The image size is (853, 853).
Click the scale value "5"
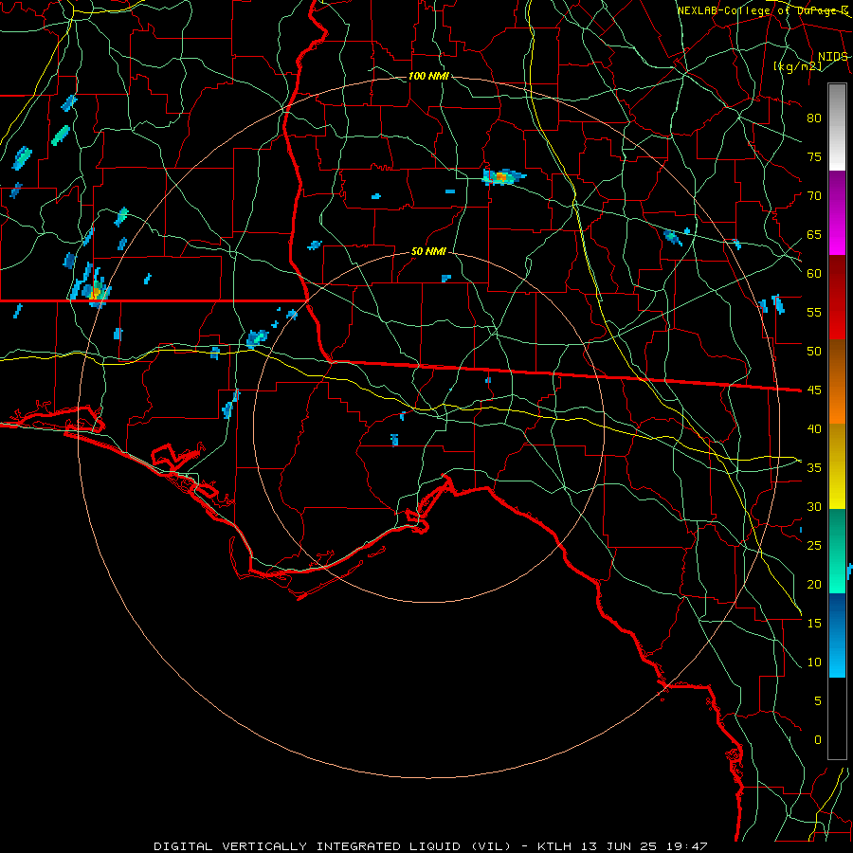click(817, 701)
